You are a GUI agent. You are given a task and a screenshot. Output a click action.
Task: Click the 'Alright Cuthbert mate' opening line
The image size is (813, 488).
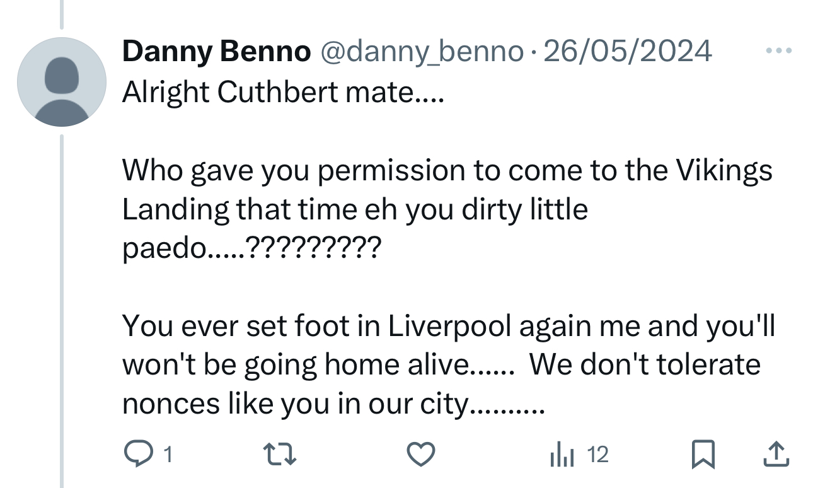283,92
